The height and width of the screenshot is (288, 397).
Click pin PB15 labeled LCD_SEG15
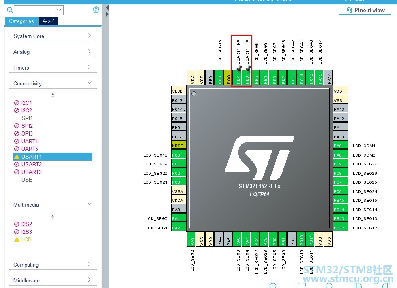[x=341, y=200]
